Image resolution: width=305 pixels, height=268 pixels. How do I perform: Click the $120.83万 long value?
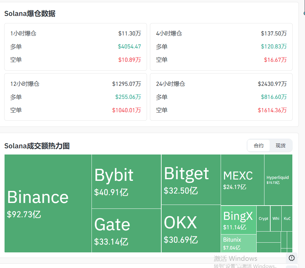click(x=274, y=47)
